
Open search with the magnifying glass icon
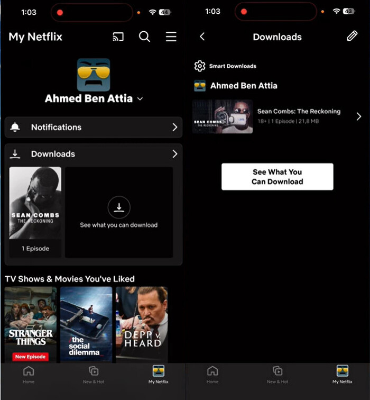[144, 37]
